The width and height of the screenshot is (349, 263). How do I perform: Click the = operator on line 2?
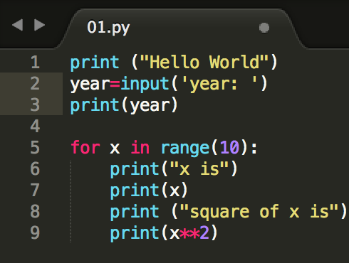pyautogui.click(x=115, y=84)
